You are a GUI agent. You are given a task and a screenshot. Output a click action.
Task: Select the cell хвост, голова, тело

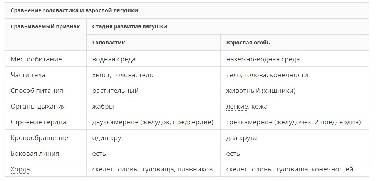(x=123, y=75)
